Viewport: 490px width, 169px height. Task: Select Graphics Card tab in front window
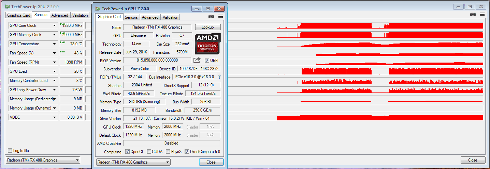click(109, 17)
